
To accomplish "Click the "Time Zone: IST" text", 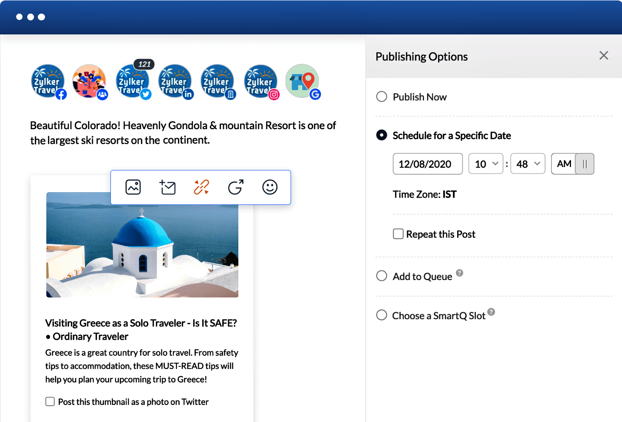I will pos(424,194).
